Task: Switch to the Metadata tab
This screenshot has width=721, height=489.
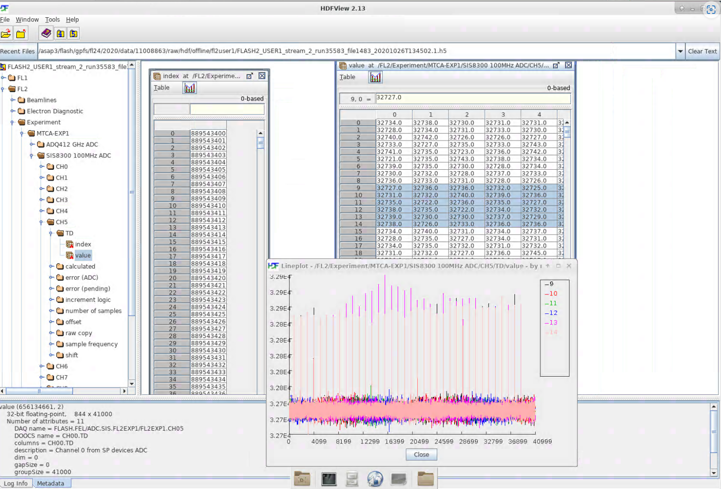Action: 51,484
